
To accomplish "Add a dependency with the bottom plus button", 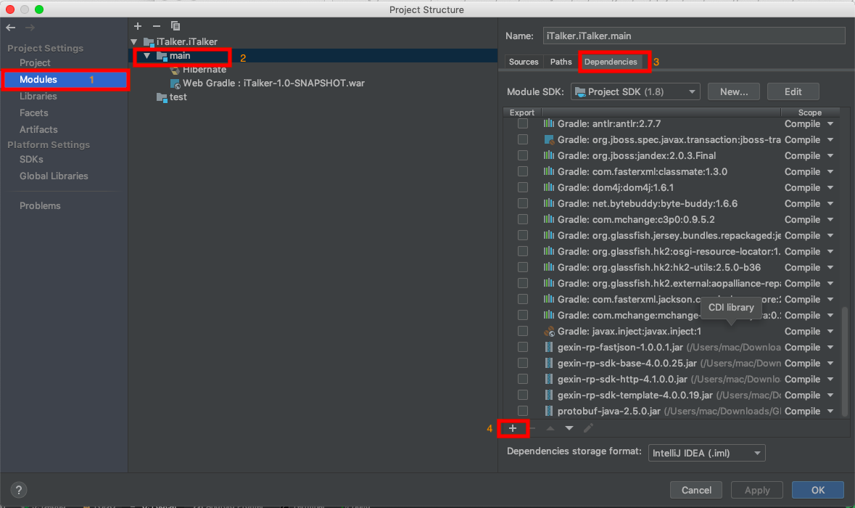I will click(513, 428).
